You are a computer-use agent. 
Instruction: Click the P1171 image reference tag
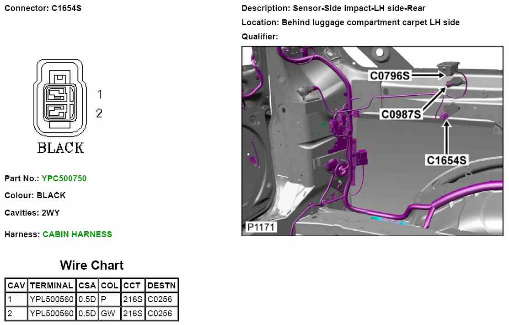(x=259, y=227)
